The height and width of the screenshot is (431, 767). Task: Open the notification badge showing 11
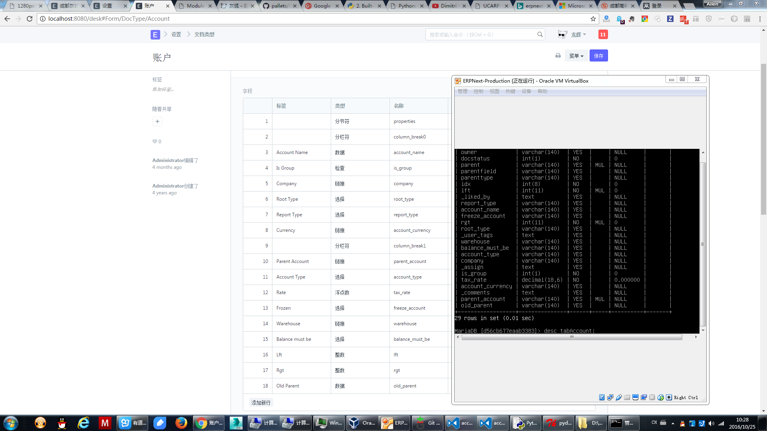click(603, 35)
